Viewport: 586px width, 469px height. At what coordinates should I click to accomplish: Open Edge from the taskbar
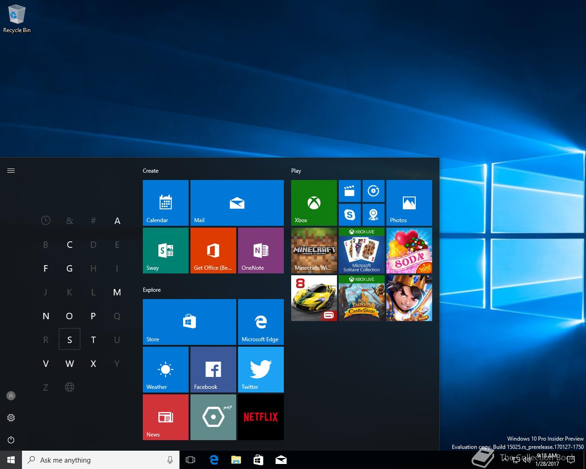click(214, 460)
